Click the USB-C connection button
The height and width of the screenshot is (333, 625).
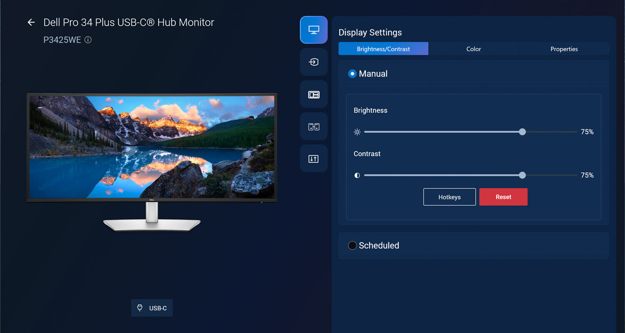coord(152,308)
